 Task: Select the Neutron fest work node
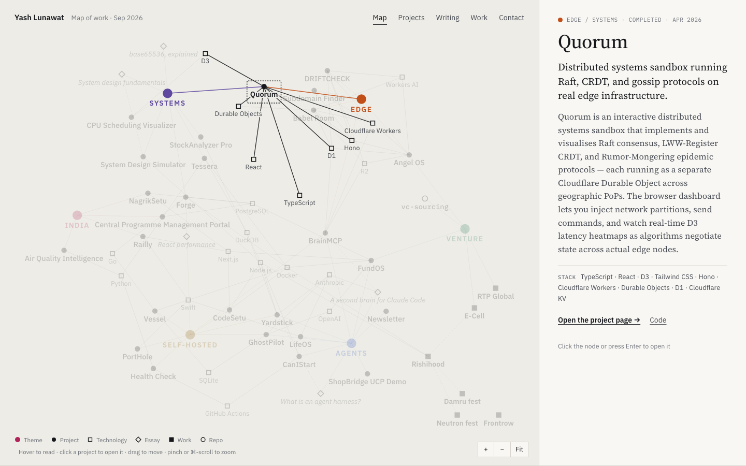[x=457, y=415]
